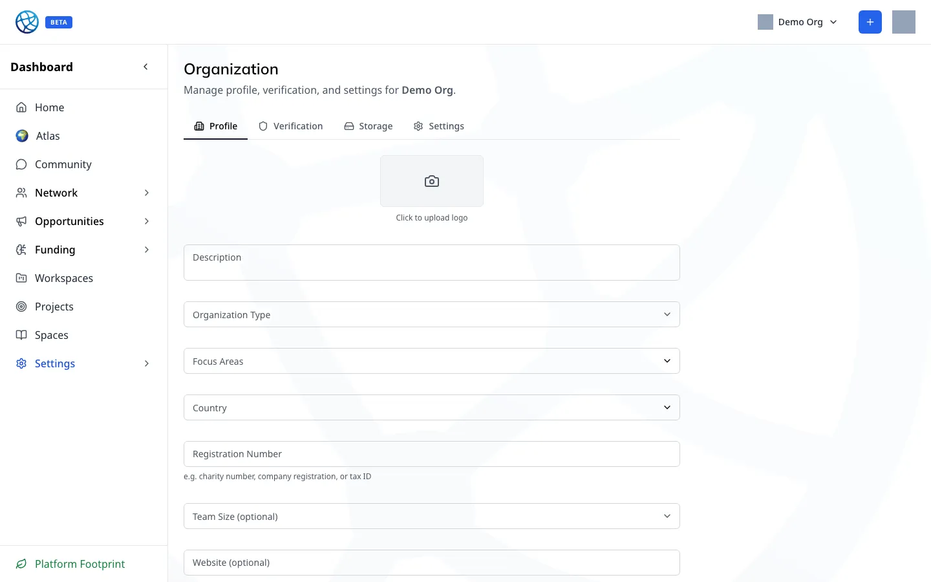The image size is (931, 582).
Task: Focus the Description text field
Action: tap(432, 263)
